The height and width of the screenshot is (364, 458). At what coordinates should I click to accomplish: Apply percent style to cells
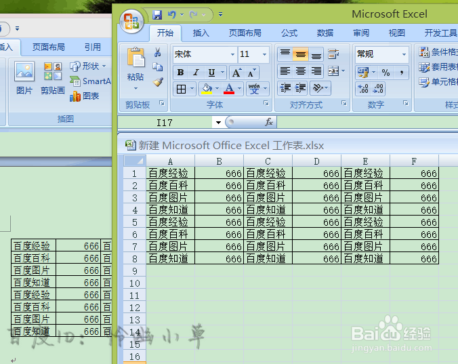pyautogui.click(x=386, y=73)
